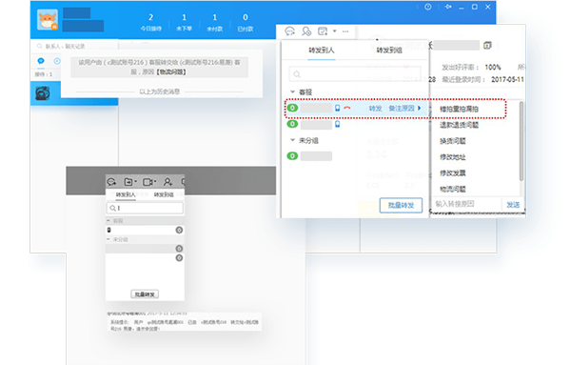Viewport: 571px width, 365px height.
Task: Choose reason 换货问题
Action: [453, 141]
